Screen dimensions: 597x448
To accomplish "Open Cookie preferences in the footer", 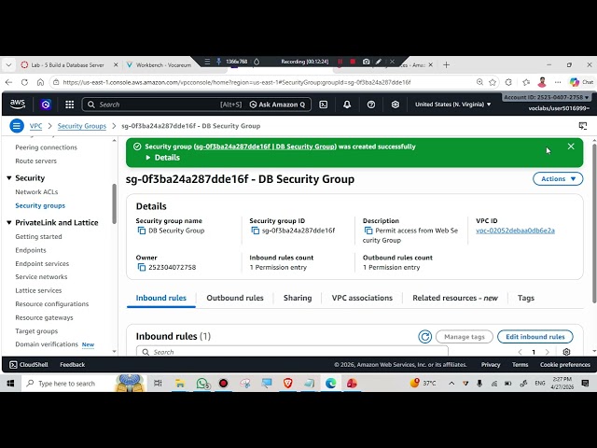I will [565, 365].
